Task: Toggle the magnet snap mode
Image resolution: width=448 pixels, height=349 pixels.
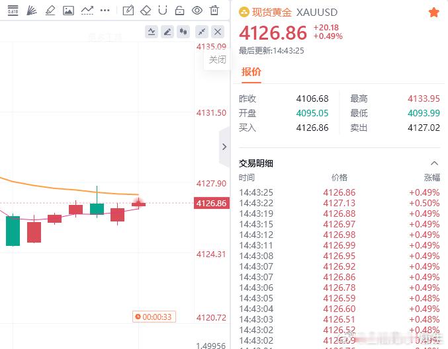Action: (x=163, y=11)
